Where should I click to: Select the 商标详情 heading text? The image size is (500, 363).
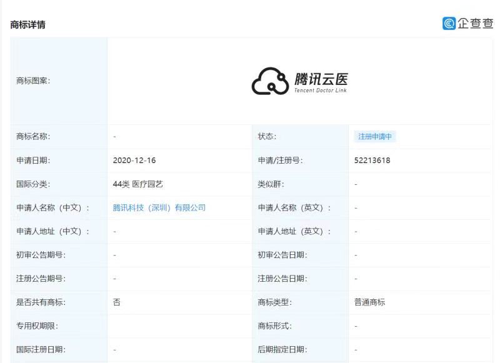[27, 24]
